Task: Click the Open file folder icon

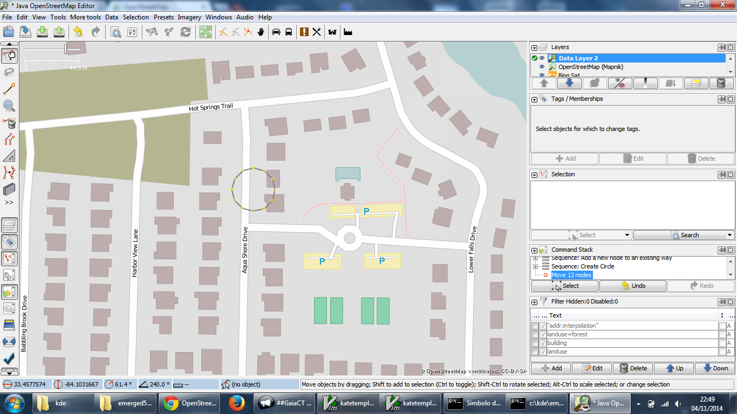Action: click(x=9, y=32)
